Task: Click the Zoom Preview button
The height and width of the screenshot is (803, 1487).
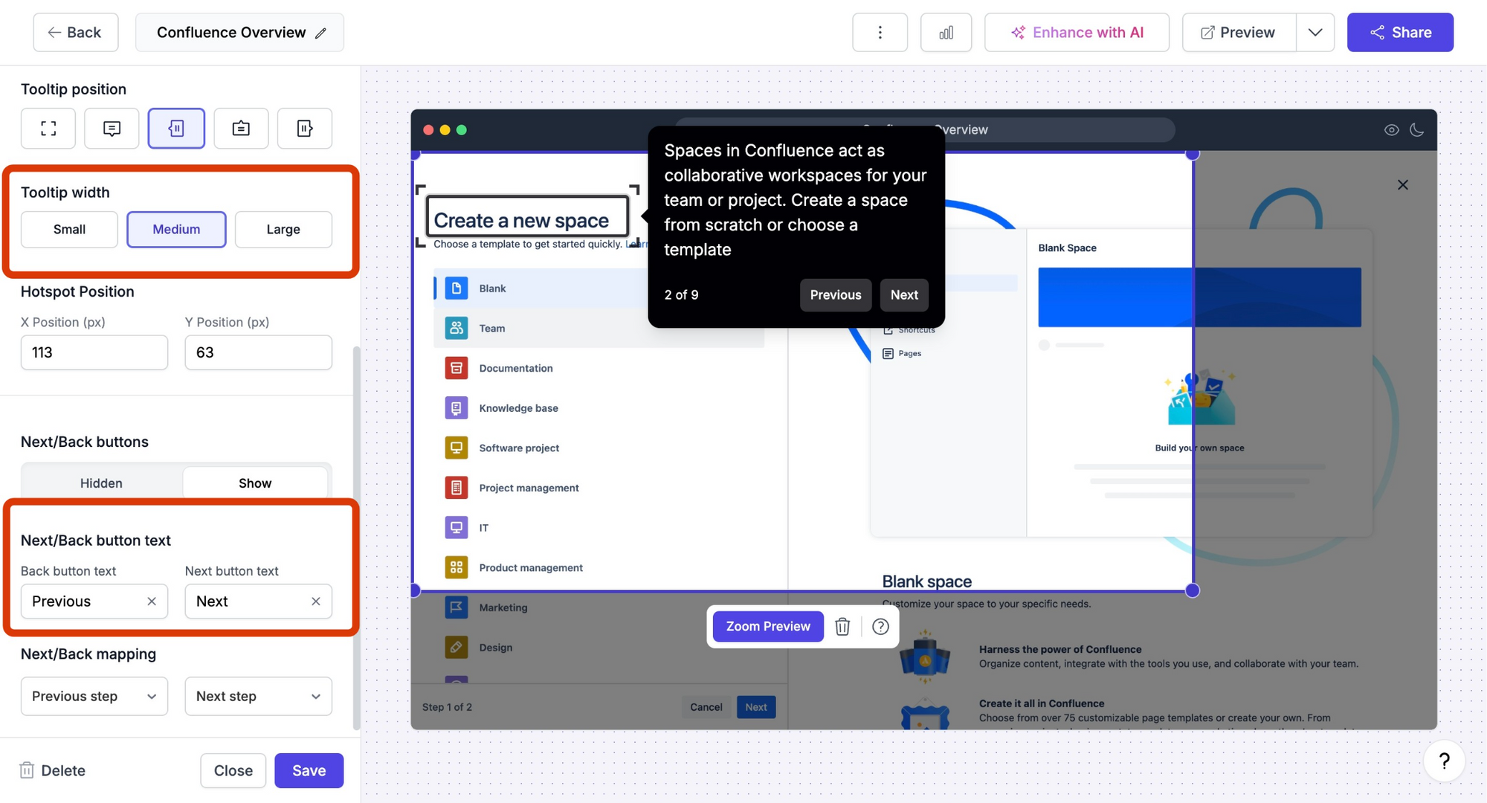Action: pyautogui.click(x=768, y=626)
